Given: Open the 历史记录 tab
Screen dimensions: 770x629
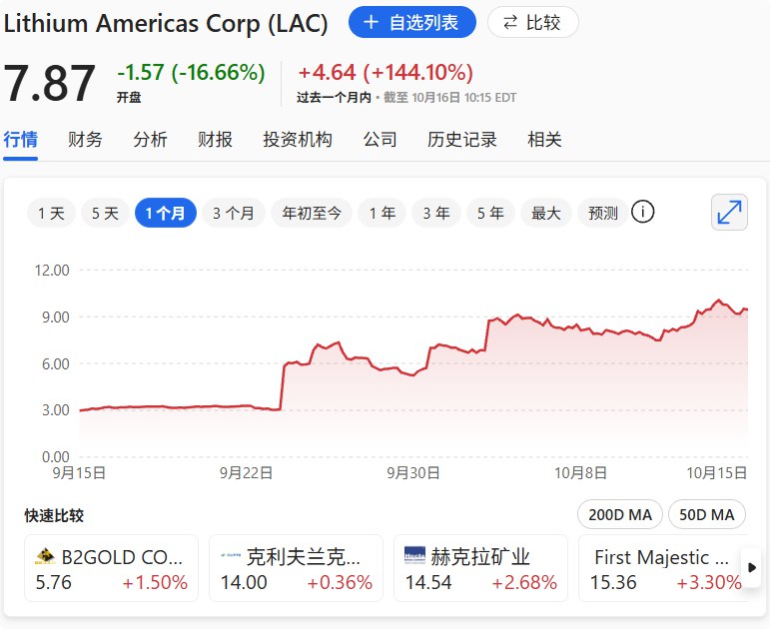Looking at the screenshot, I should click(x=461, y=140).
